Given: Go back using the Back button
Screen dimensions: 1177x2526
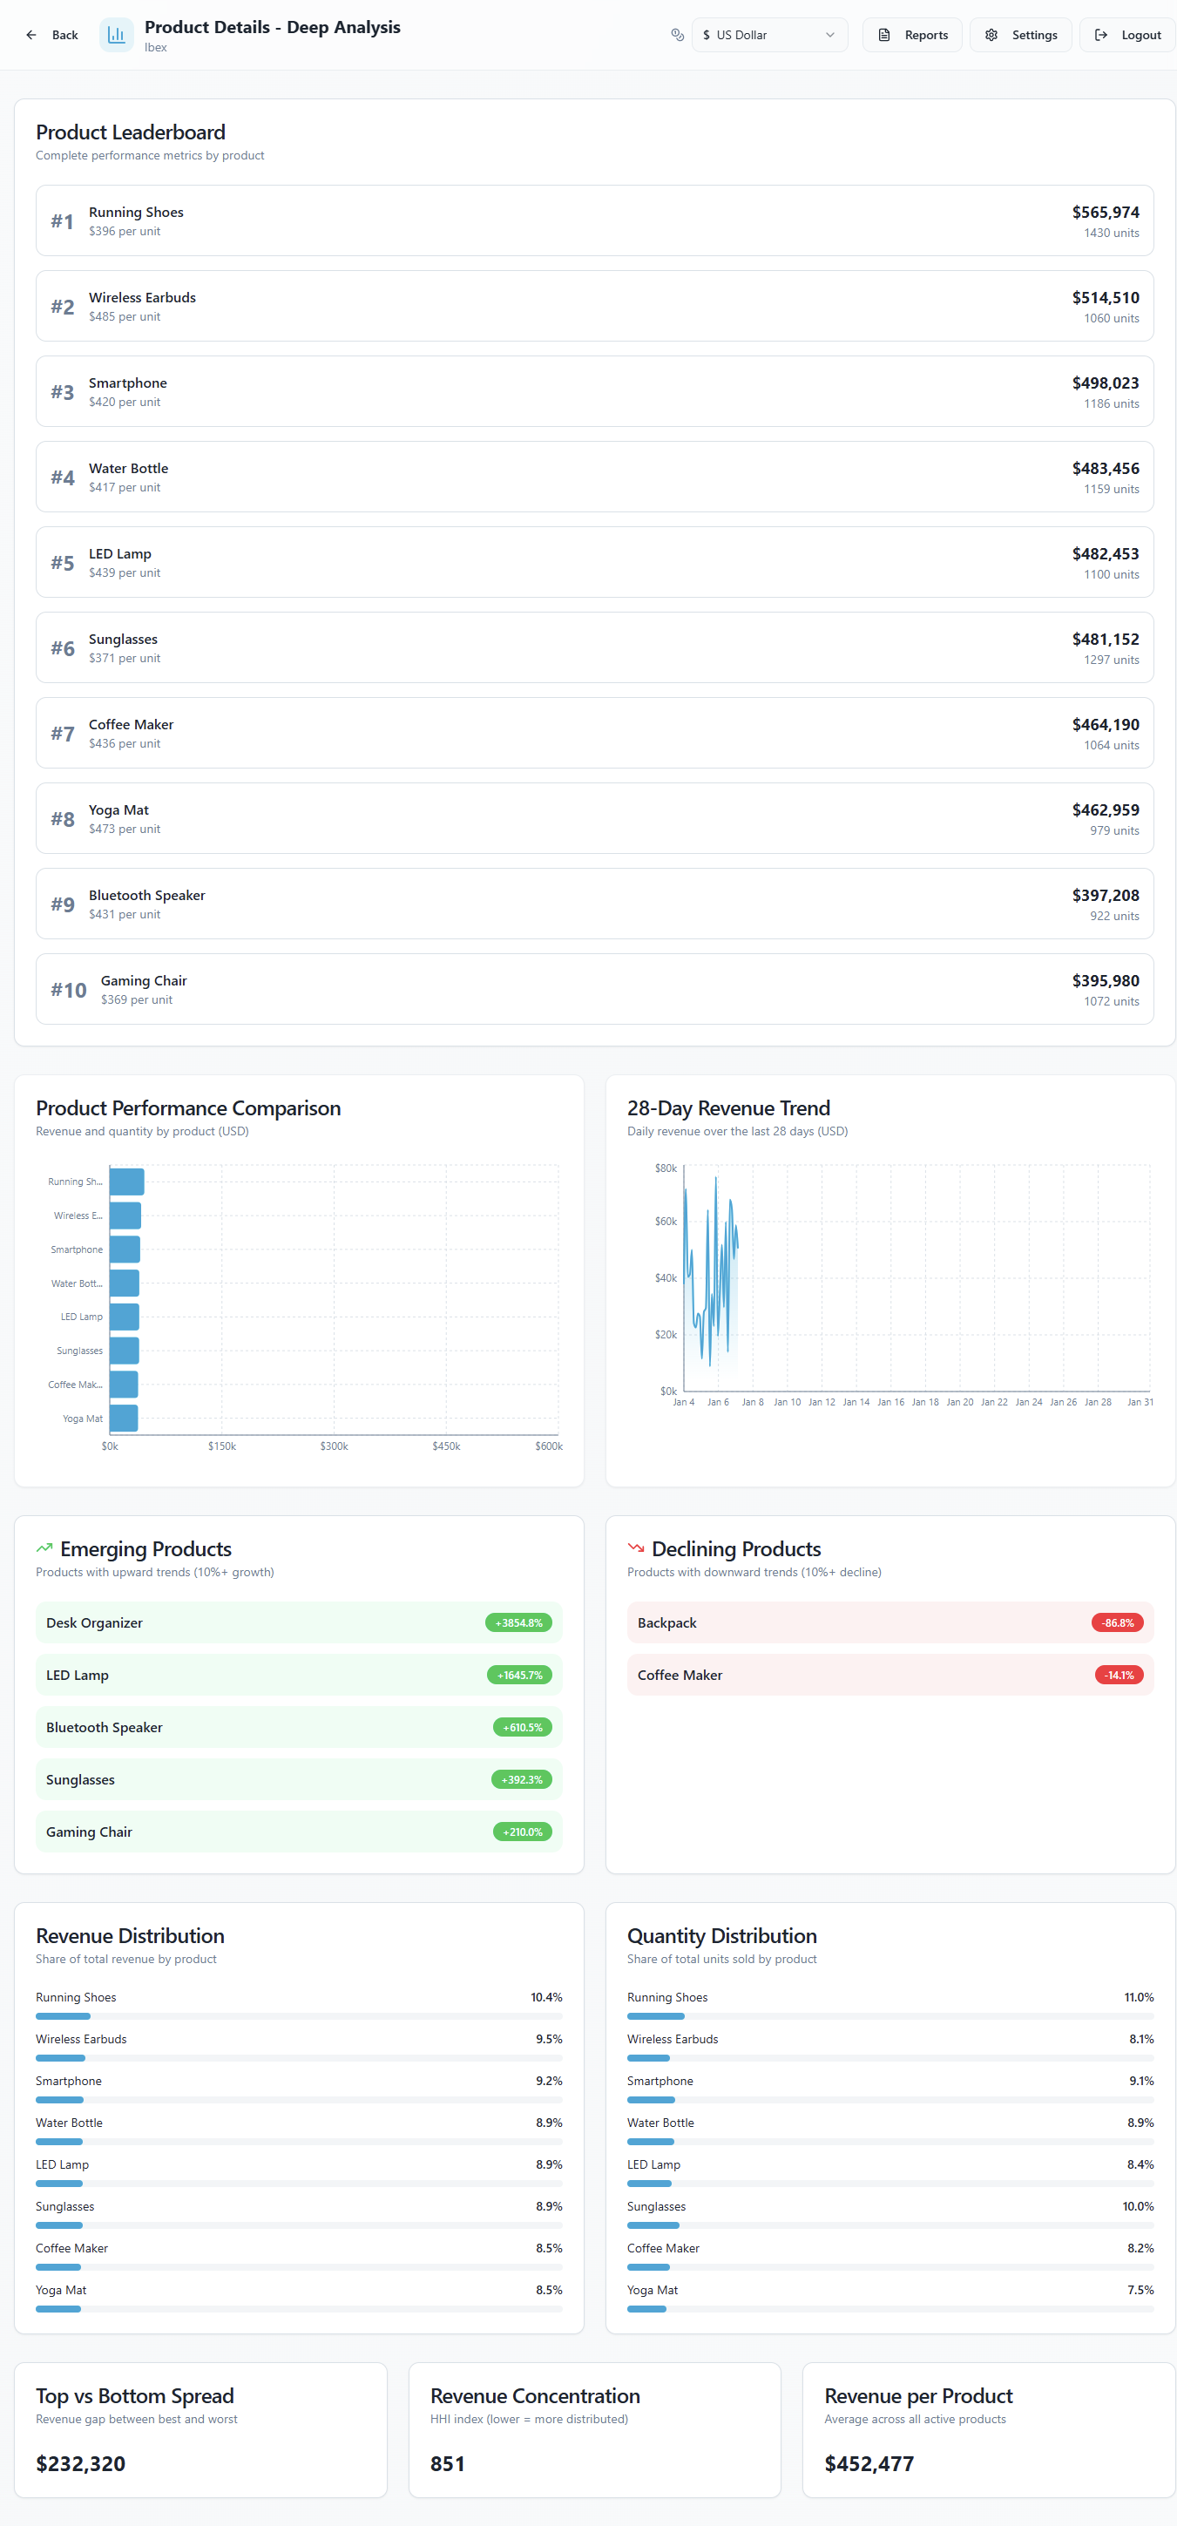Looking at the screenshot, I should coord(51,36).
